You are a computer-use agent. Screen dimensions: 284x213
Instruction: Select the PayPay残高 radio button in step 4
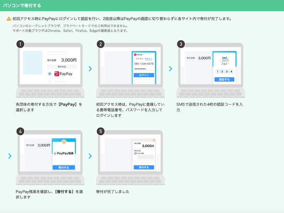click(55, 153)
